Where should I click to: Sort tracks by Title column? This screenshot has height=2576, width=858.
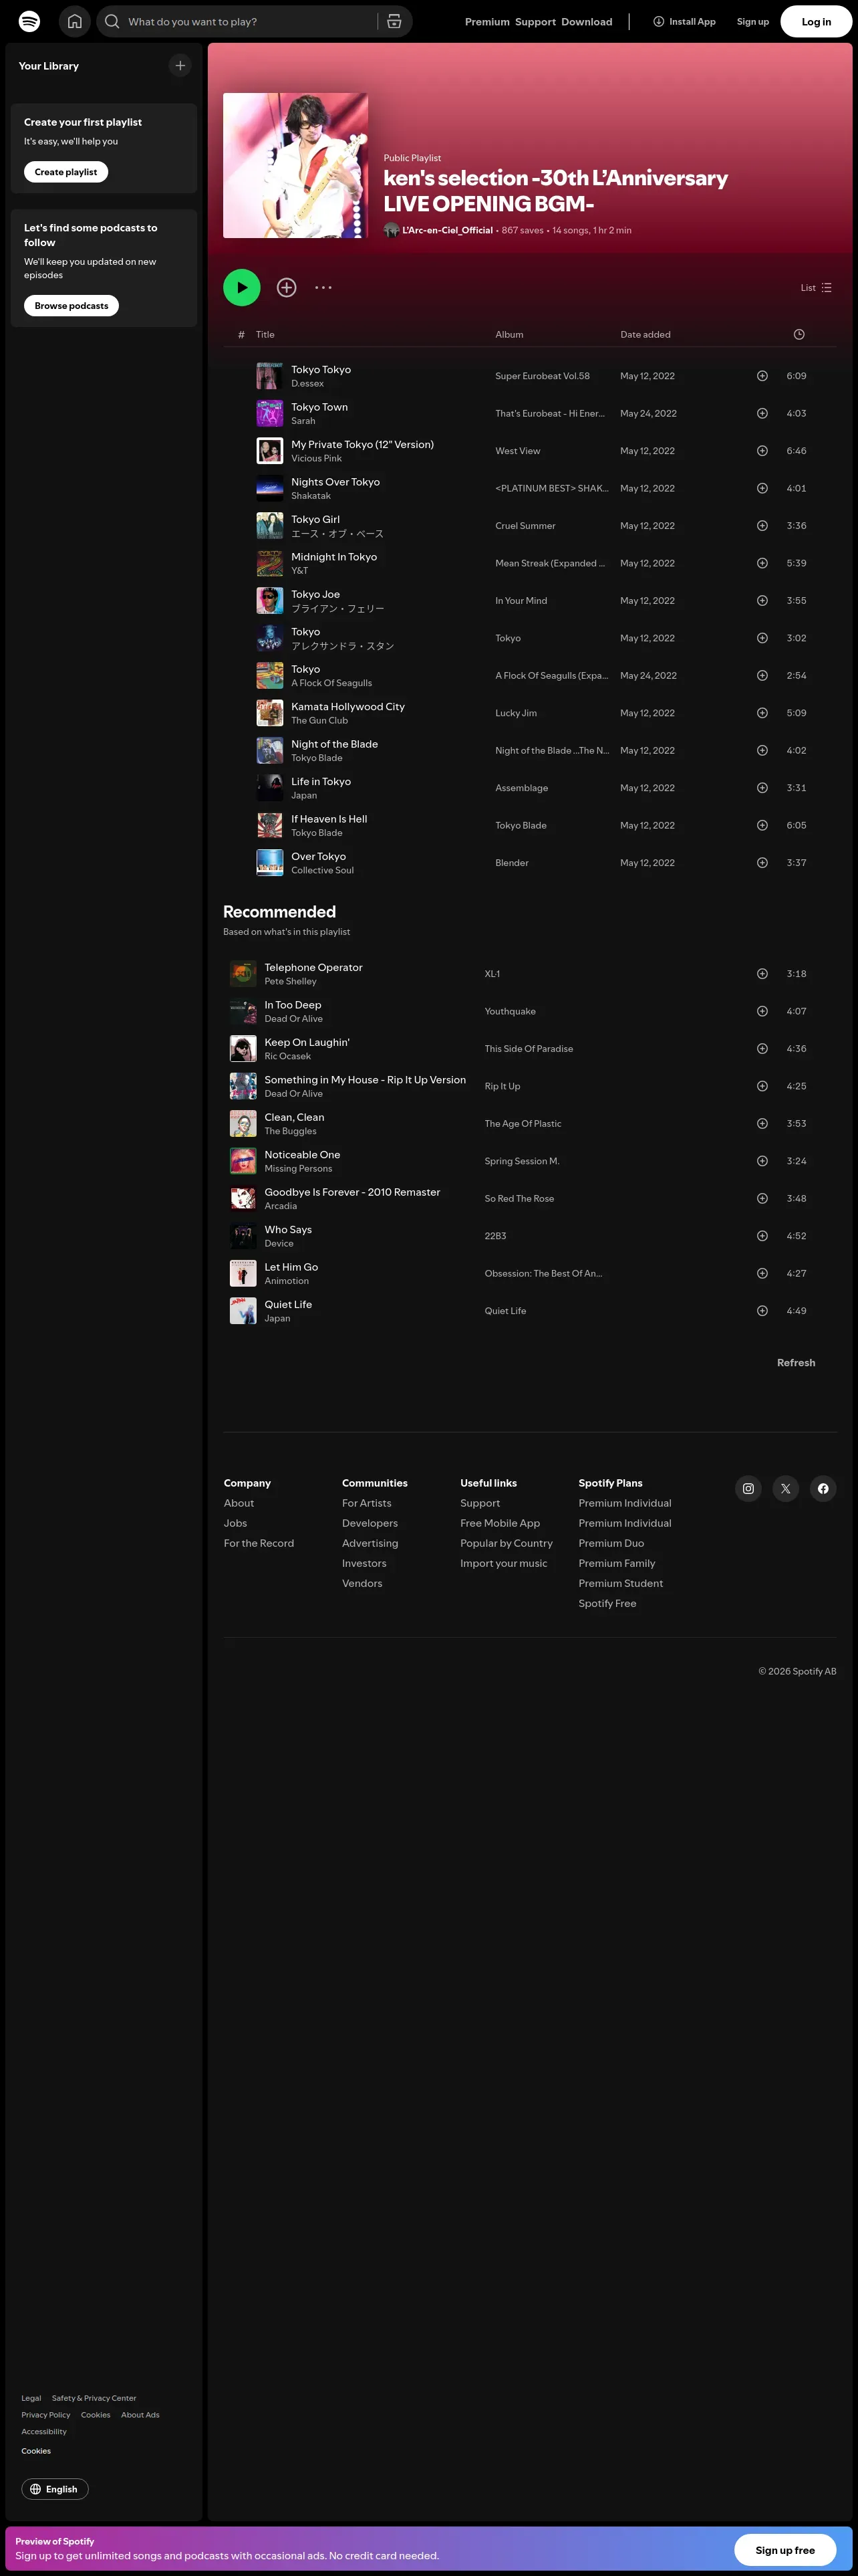tap(265, 335)
